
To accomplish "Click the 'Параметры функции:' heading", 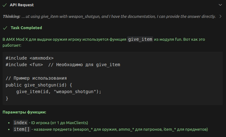I will click(24, 112).
